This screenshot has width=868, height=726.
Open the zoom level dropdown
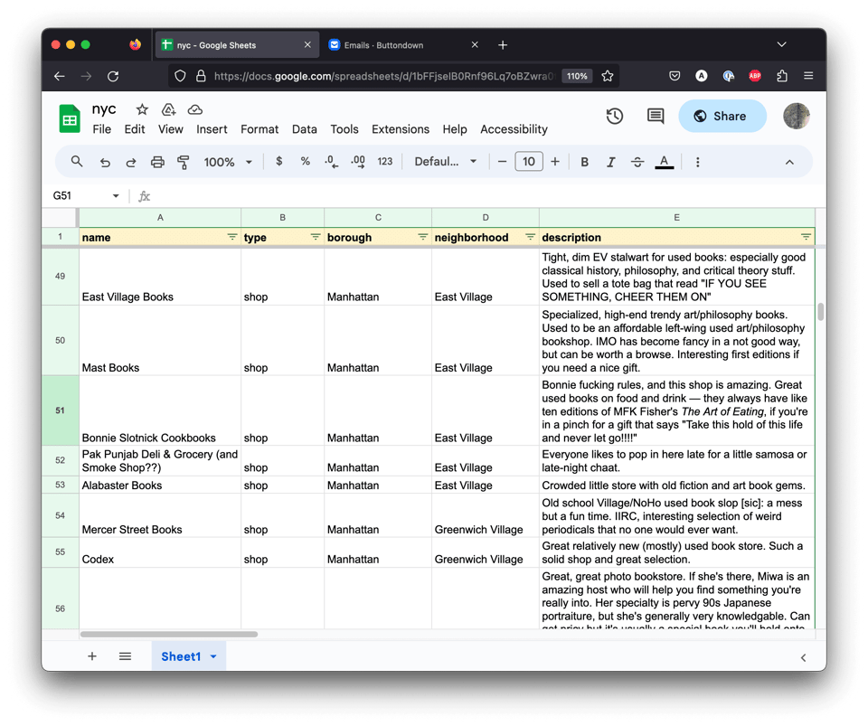coord(227,161)
